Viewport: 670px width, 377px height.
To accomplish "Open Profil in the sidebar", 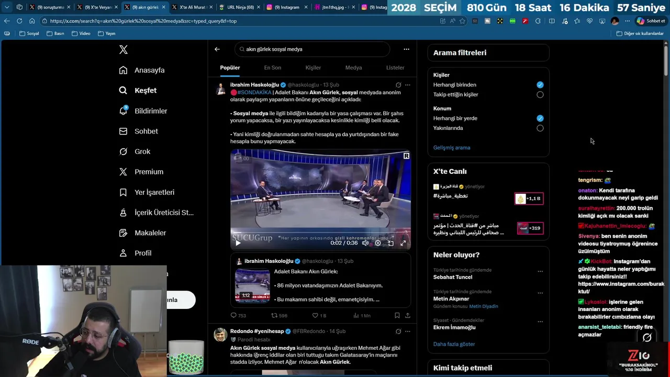I will coord(135,253).
